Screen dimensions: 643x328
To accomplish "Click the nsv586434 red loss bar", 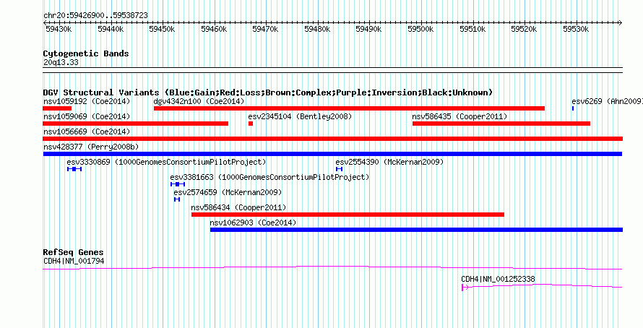I will (x=348, y=215).
